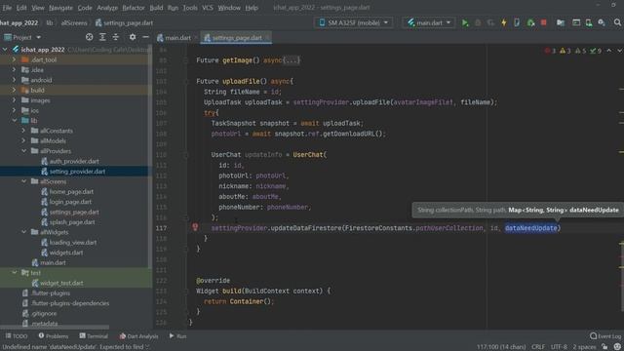Open the Run tool window
Image resolution: width=624 pixels, height=351 pixels.
[x=177, y=336]
